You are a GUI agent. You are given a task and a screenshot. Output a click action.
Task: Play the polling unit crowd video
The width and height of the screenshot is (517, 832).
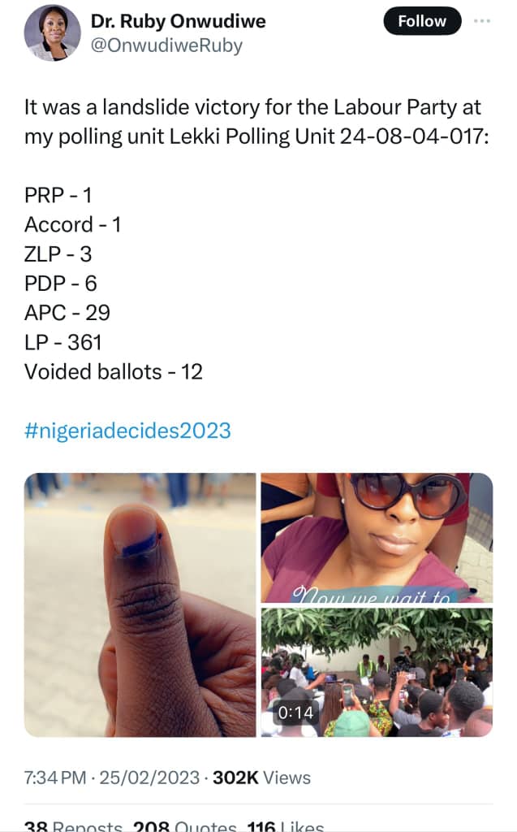click(x=377, y=673)
